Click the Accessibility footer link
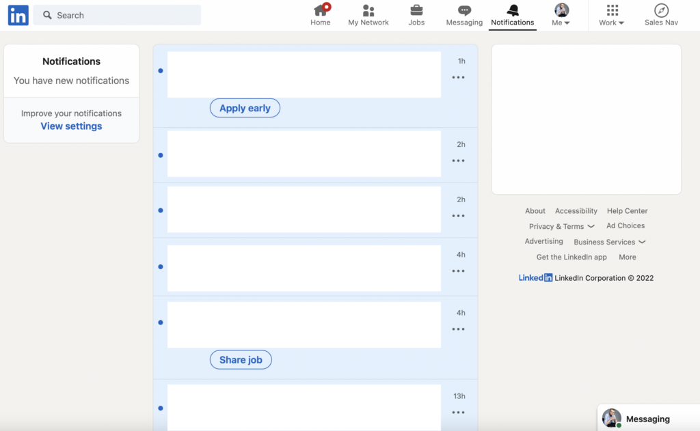 (x=576, y=211)
